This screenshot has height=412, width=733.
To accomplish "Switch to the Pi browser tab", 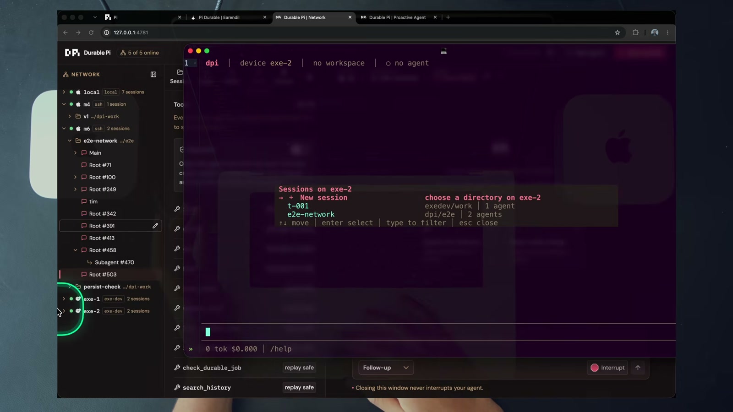I will [x=142, y=17].
